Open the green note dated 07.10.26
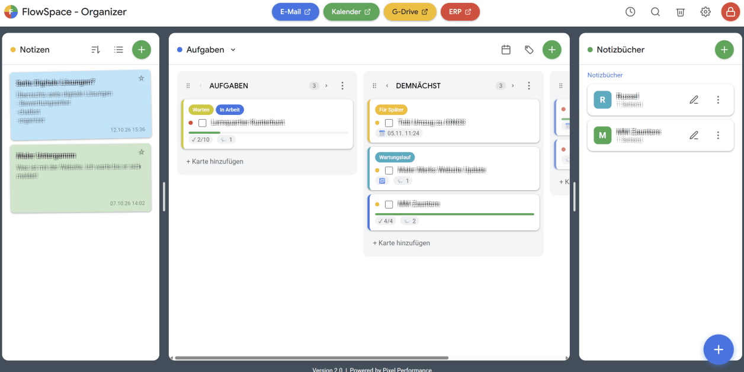This screenshot has width=744, height=372. point(81,178)
